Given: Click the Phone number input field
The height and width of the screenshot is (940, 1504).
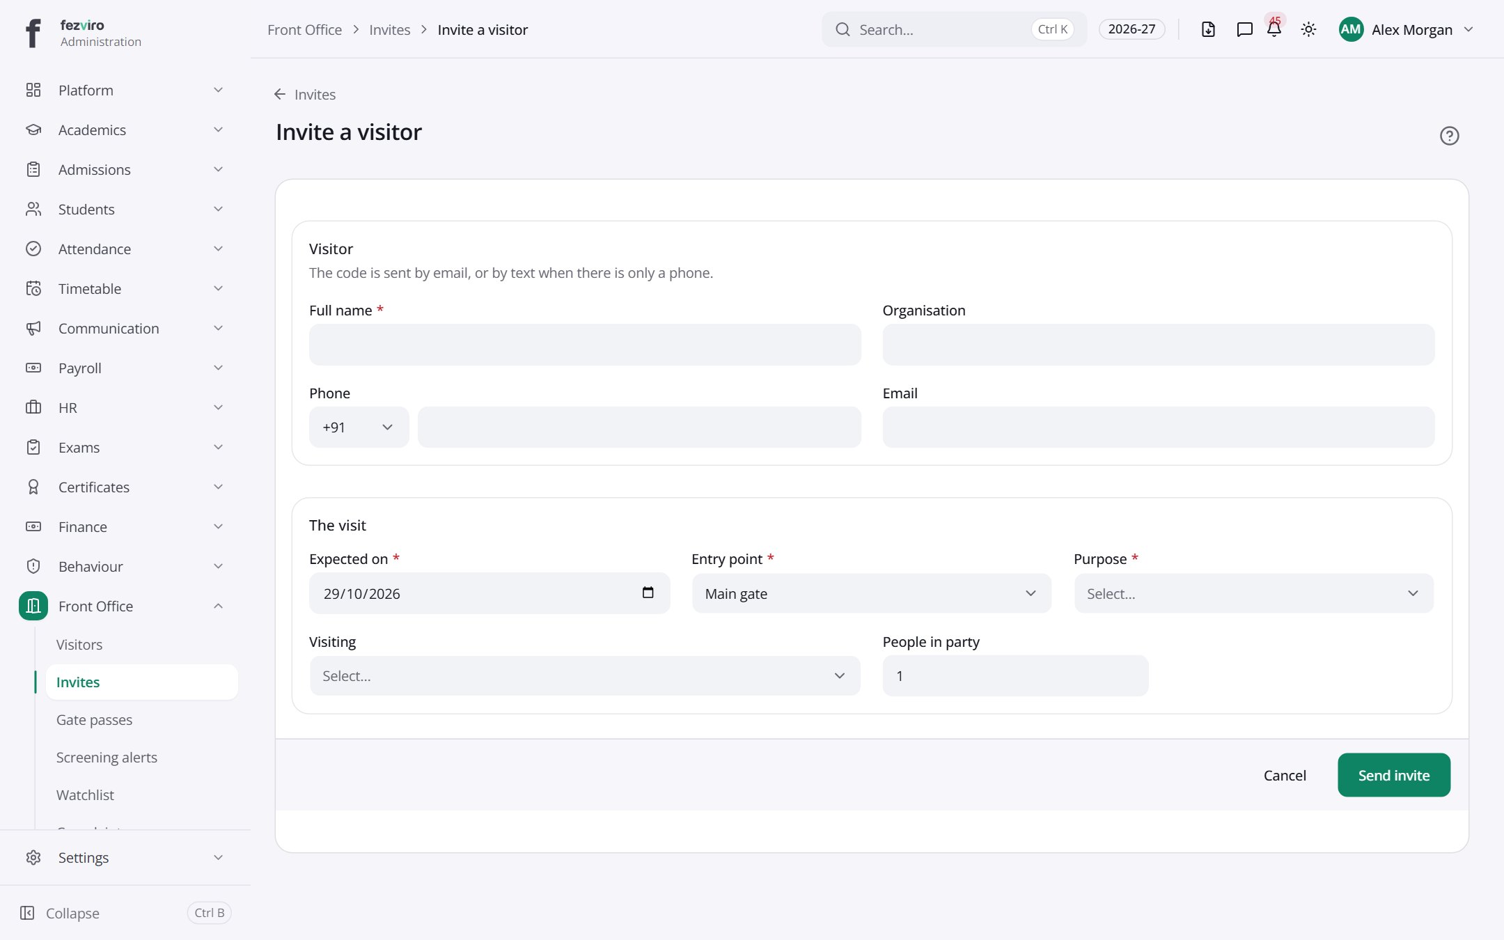Looking at the screenshot, I should coord(639,427).
